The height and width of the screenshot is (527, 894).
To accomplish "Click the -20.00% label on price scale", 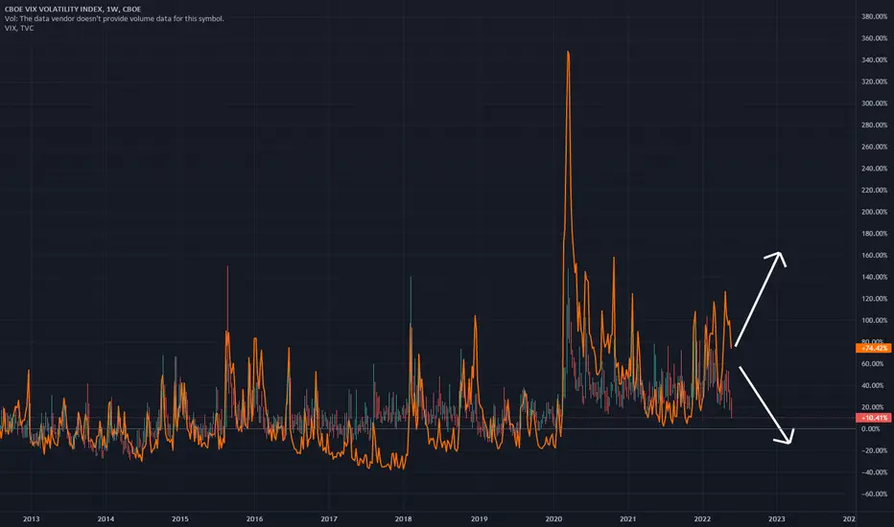I will 874,450.
